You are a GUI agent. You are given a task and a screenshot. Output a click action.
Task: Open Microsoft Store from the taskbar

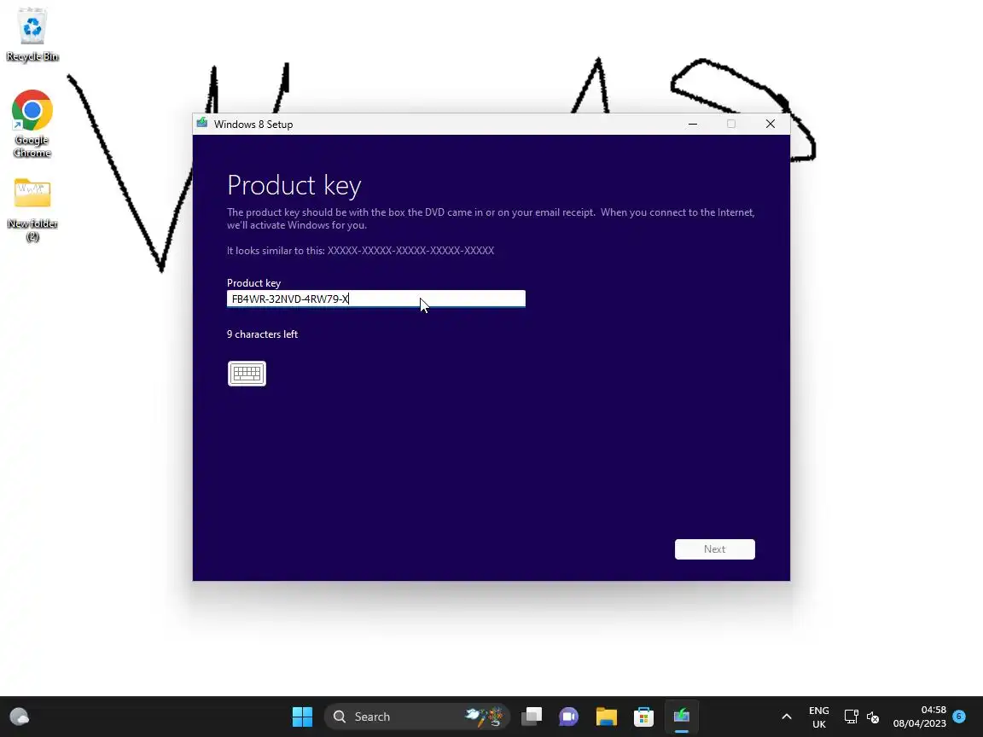[x=644, y=717]
